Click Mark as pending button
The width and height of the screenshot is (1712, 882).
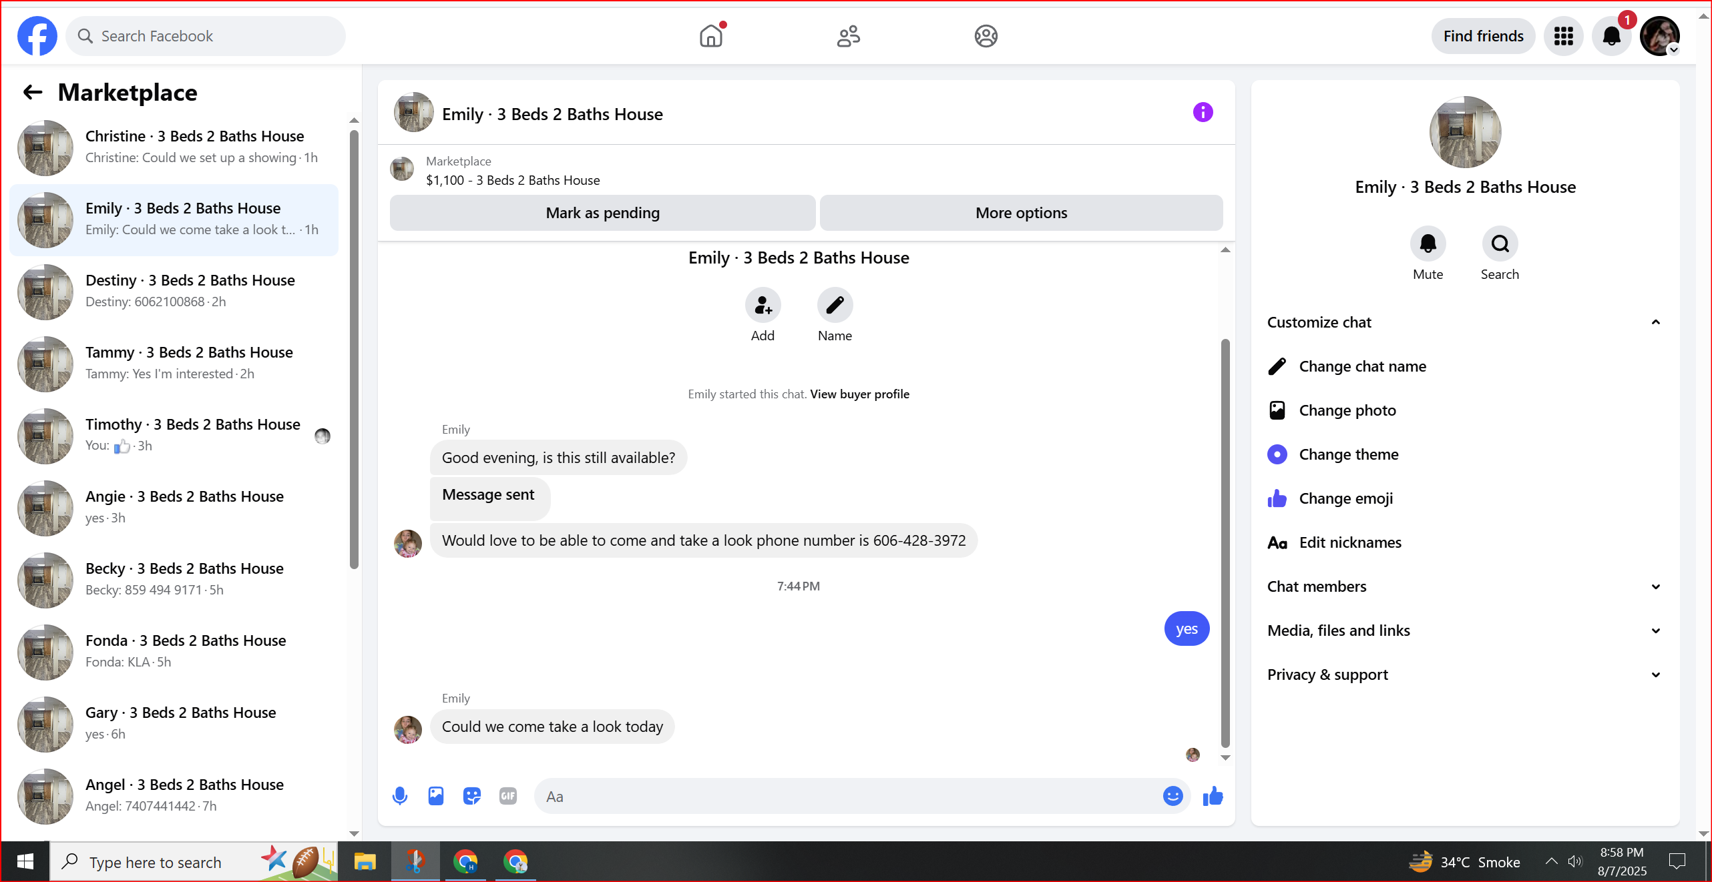point(602,213)
